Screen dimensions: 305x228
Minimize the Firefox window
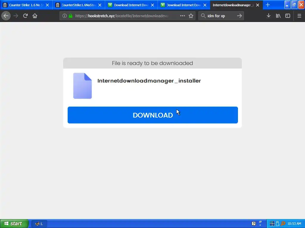coord(287,5)
